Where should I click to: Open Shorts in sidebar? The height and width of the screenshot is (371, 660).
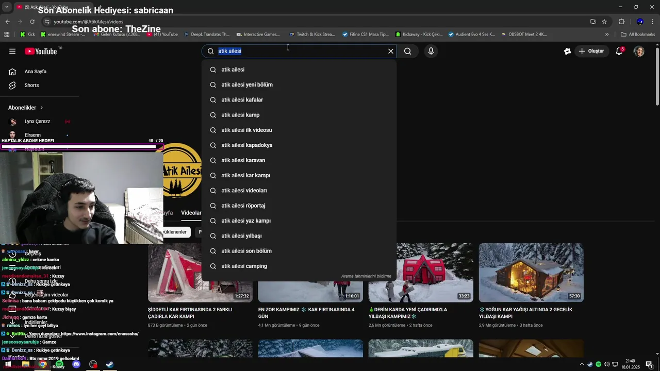(31, 85)
